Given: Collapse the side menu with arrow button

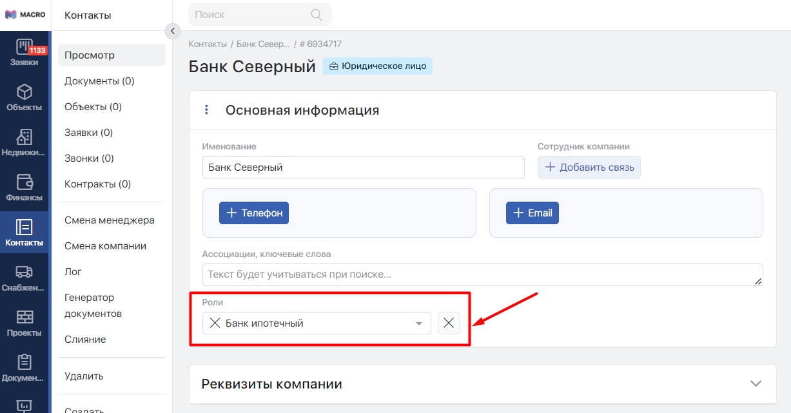Looking at the screenshot, I should click(172, 31).
